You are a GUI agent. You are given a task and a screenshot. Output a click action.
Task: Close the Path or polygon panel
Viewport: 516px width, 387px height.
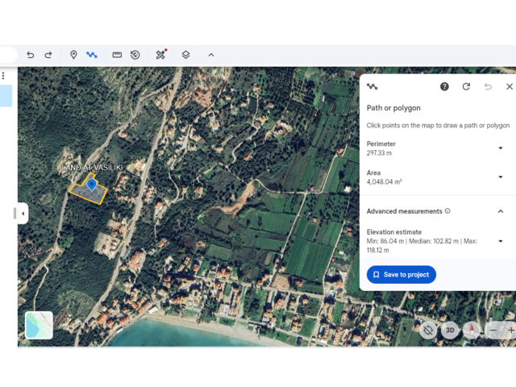click(x=510, y=86)
